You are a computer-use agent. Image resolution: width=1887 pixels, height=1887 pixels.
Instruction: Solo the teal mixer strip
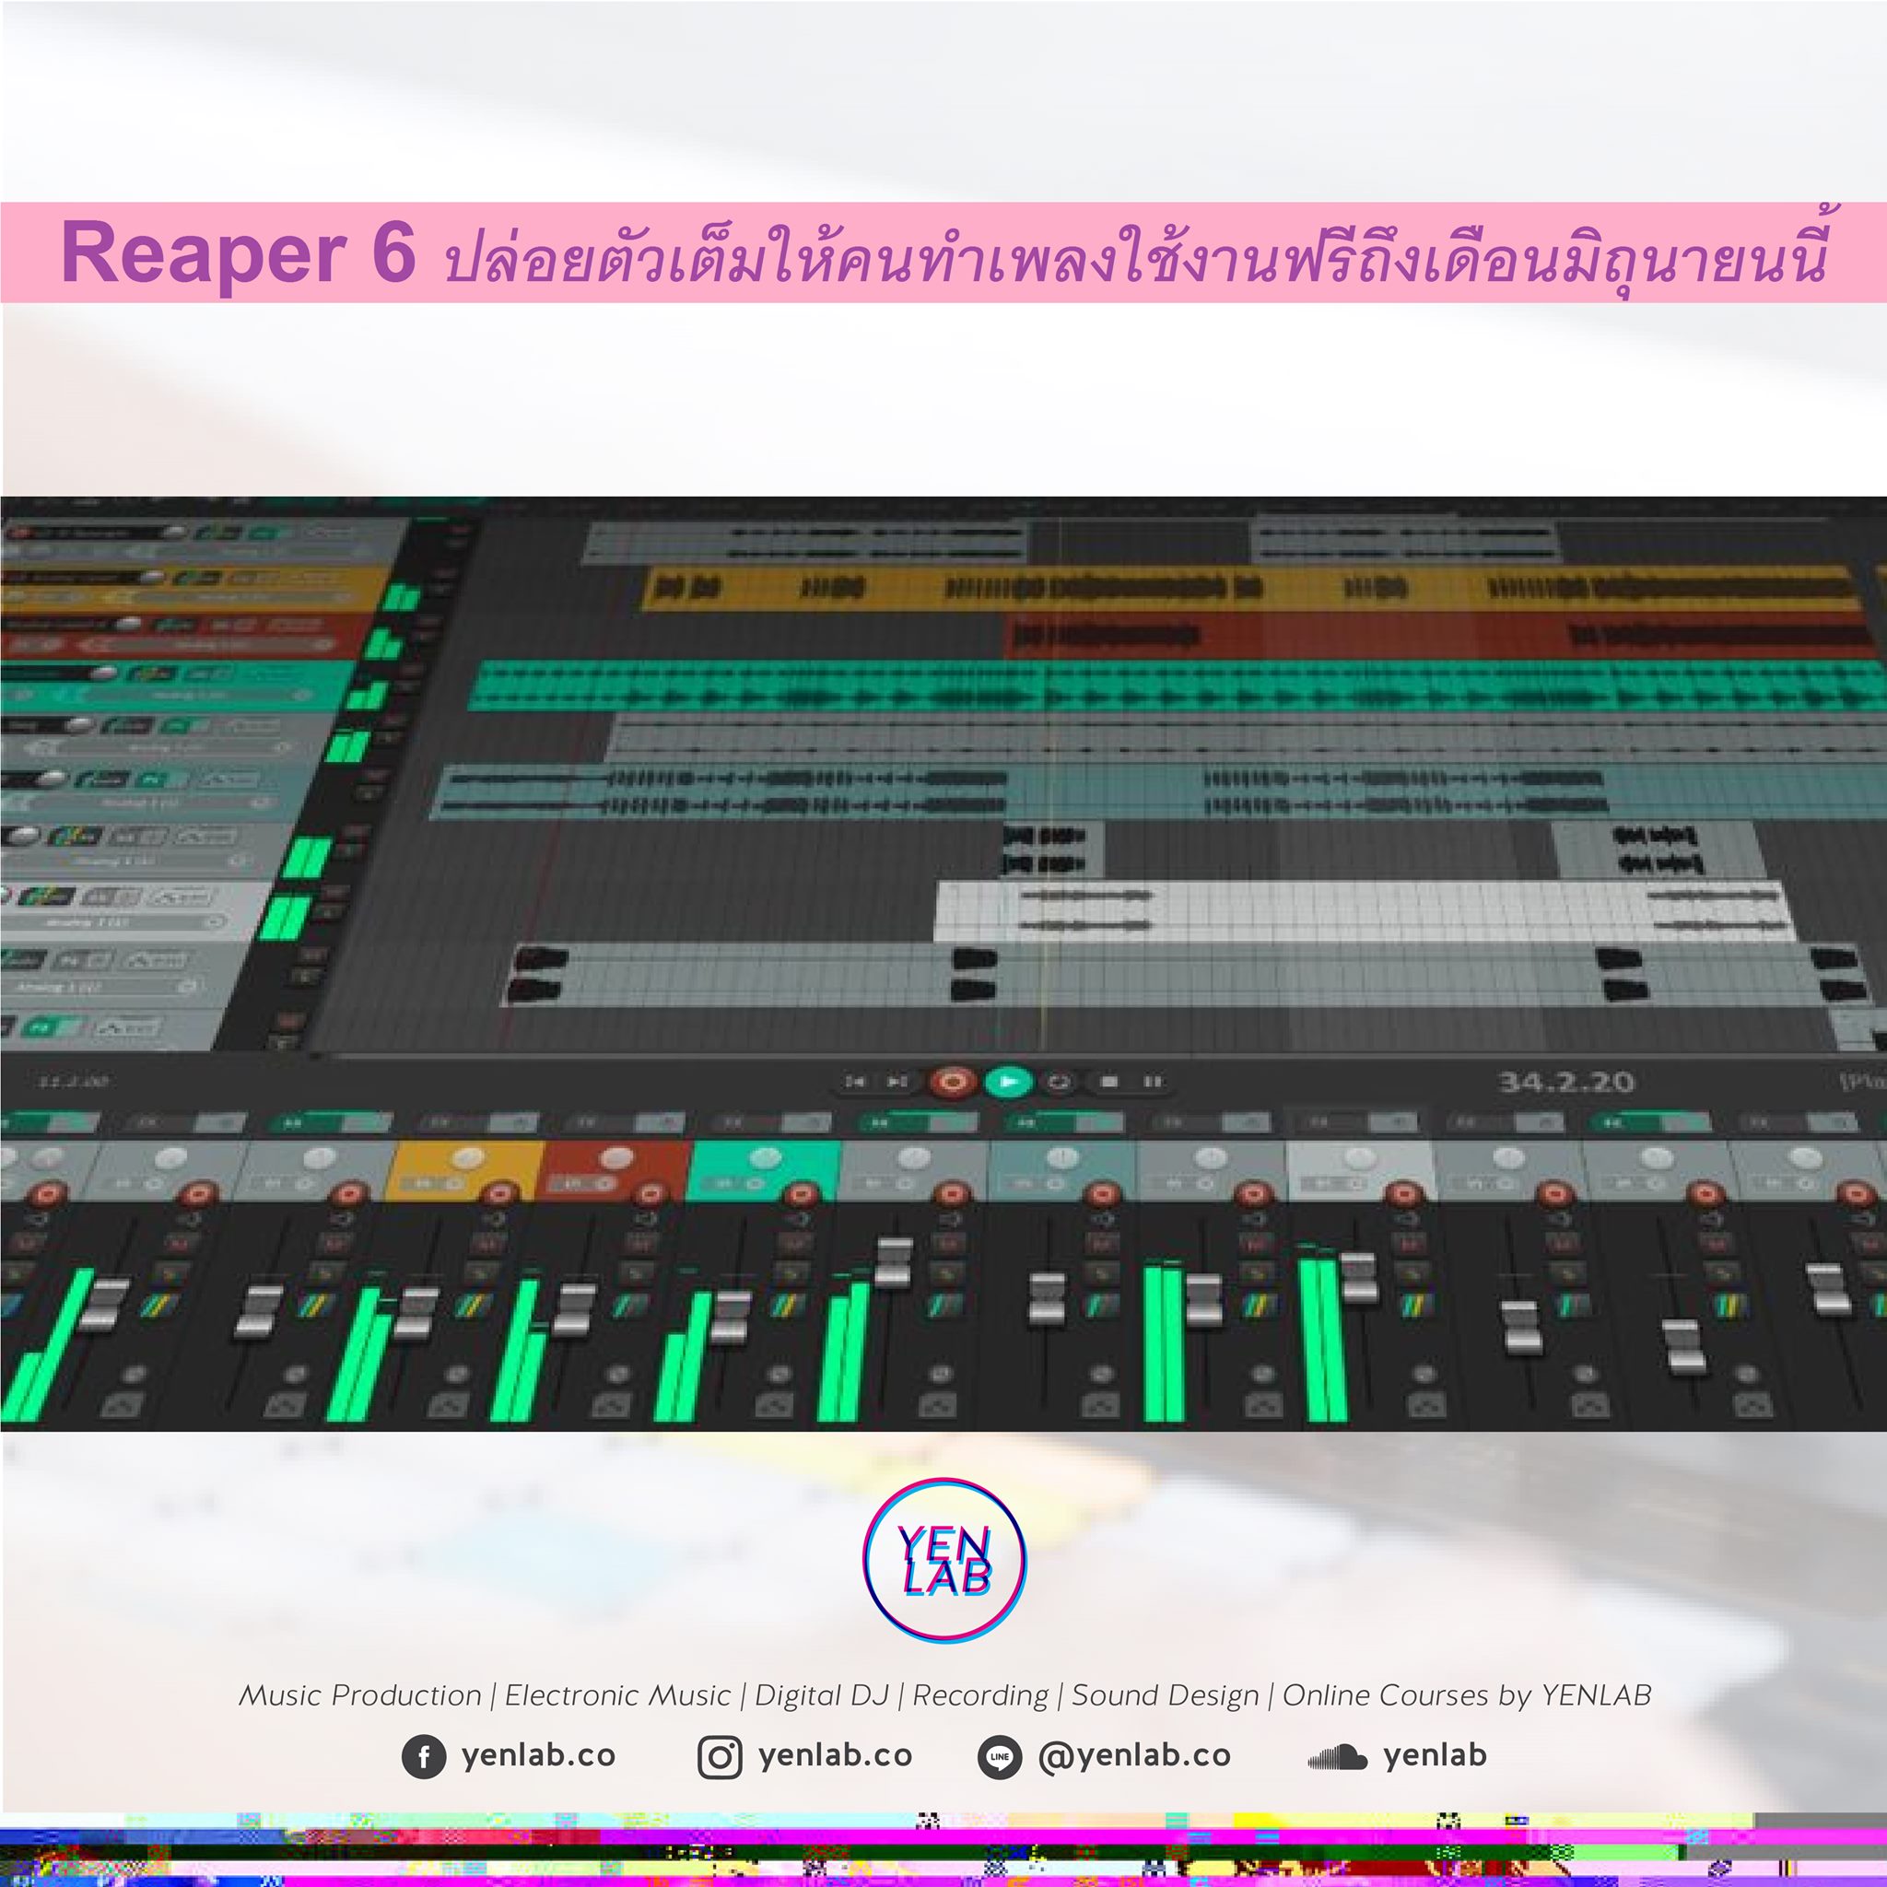coord(791,1273)
